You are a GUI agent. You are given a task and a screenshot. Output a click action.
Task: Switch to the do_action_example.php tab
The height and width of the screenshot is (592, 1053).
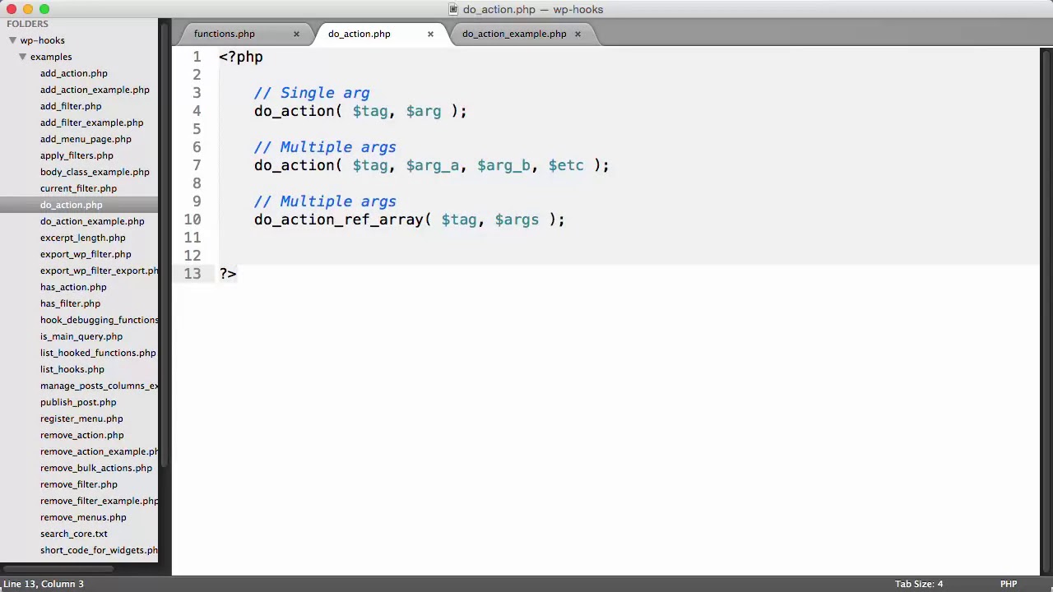514,34
